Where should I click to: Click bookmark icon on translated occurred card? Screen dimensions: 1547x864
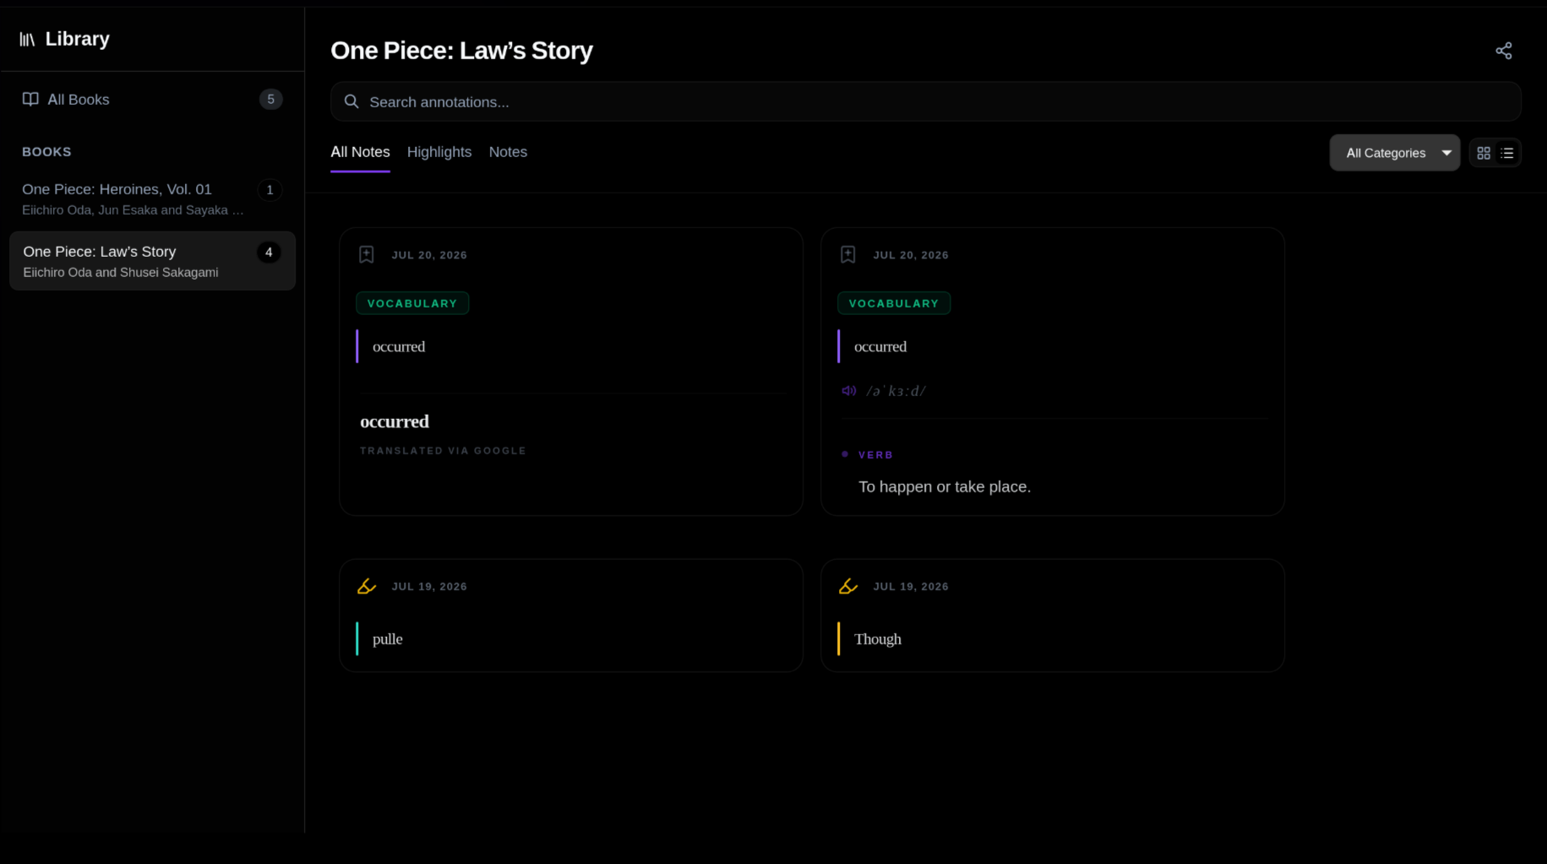point(366,254)
